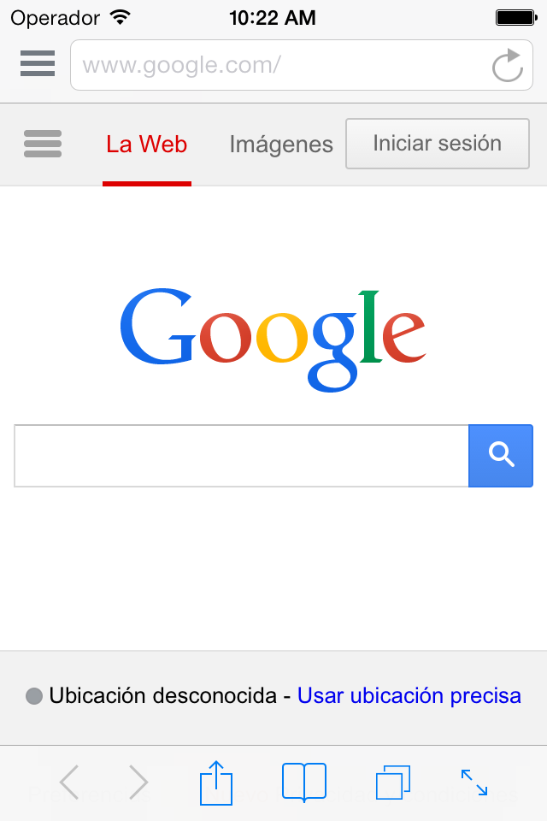Open the bookmarks book icon
Image resolution: width=547 pixels, height=821 pixels.
[x=304, y=783]
